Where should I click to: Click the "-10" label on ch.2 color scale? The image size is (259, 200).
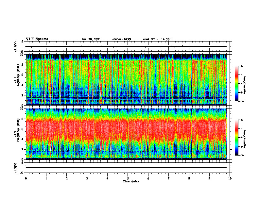(242, 156)
